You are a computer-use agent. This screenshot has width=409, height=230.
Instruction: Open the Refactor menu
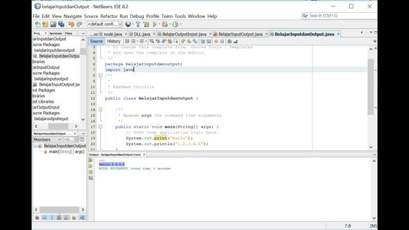(x=109, y=16)
